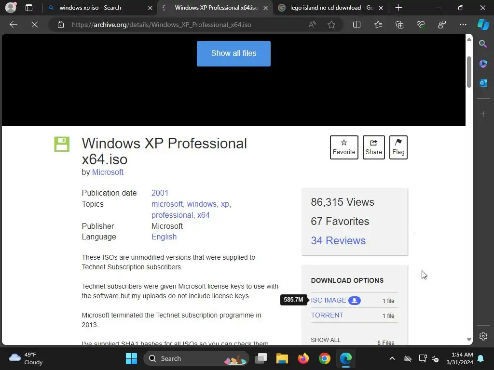Open the x64 topic link
Screen dimensions: 494x370
point(203,215)
